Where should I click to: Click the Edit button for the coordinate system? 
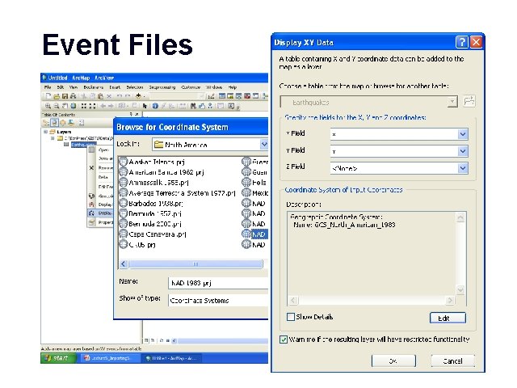448,318
